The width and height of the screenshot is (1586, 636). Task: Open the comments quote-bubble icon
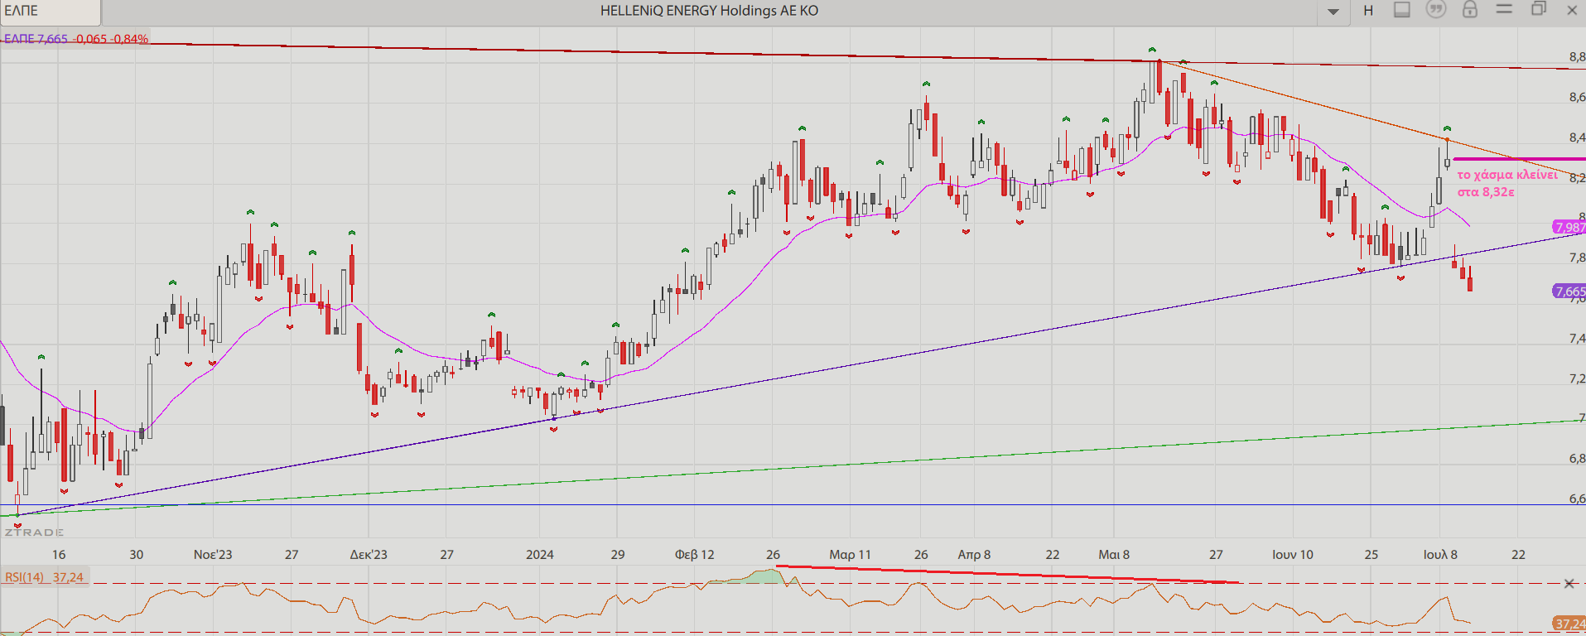(1435, 10)
